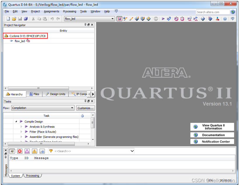Click the Cut scissors icon

coord(33,19)
